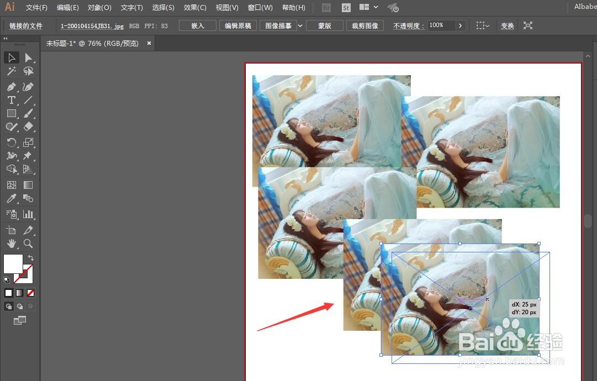Select the Rotate tool
Viewport: 597px width, 381px height.
click(12, 142)
